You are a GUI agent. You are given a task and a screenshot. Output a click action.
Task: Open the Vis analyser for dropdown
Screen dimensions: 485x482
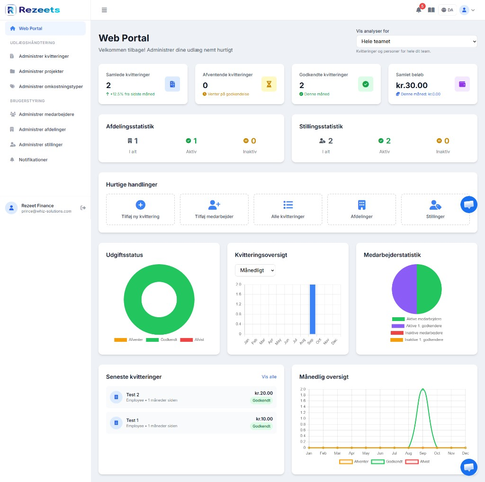[417, 41]
